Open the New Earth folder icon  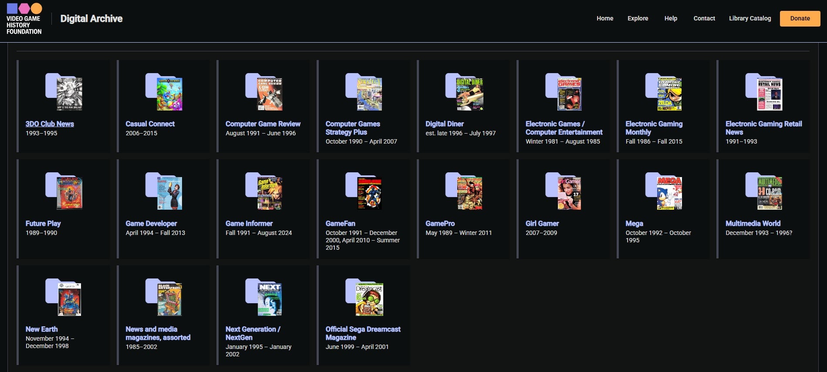coord(64,297)
